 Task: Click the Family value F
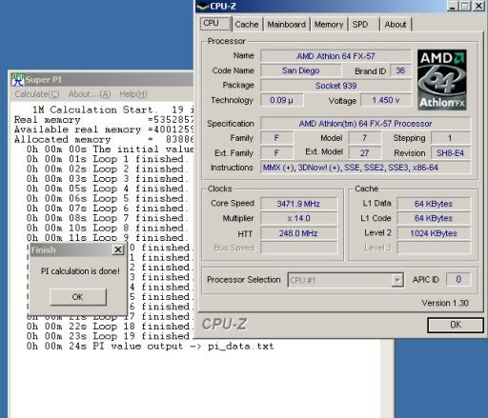point(276,138)
